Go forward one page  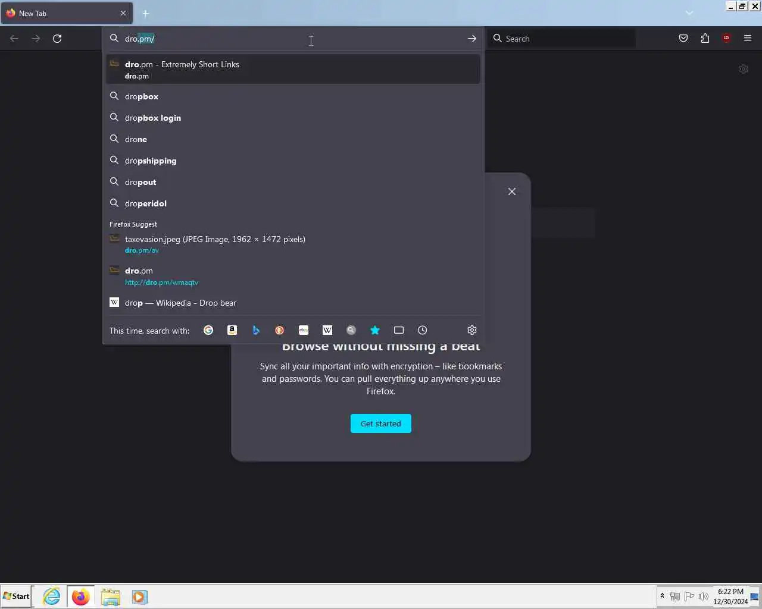(36, 39)
